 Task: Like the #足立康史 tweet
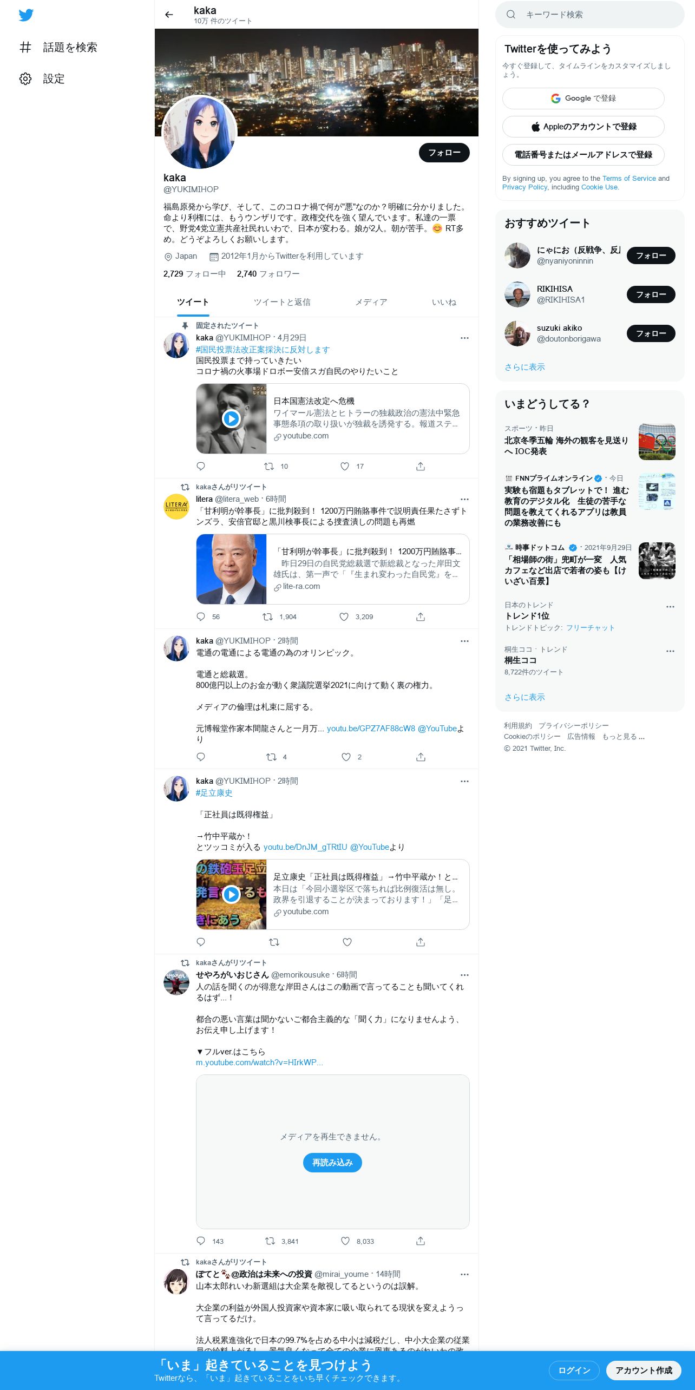(347, 942)
